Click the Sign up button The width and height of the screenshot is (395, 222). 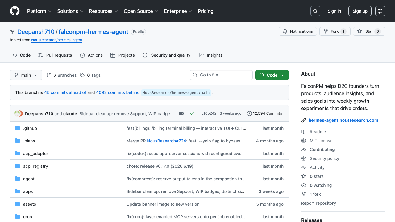360,11
